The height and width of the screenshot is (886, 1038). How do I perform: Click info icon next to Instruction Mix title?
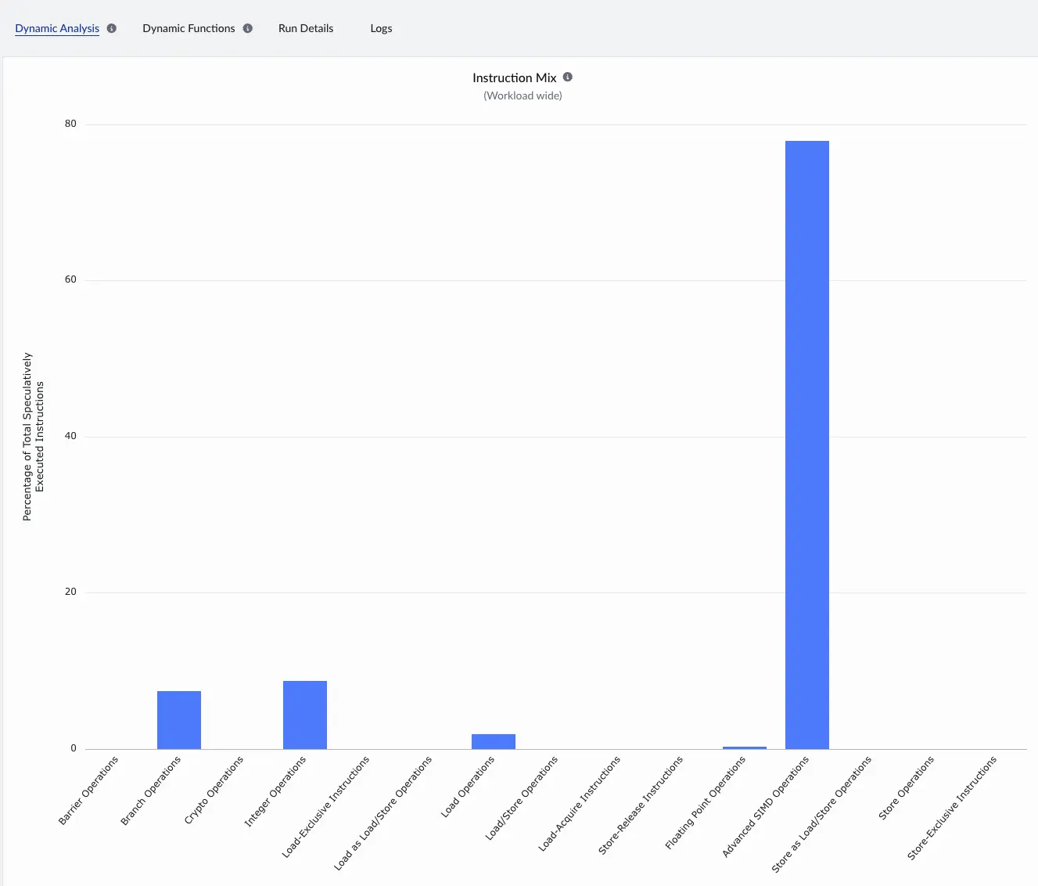point(568,77)
